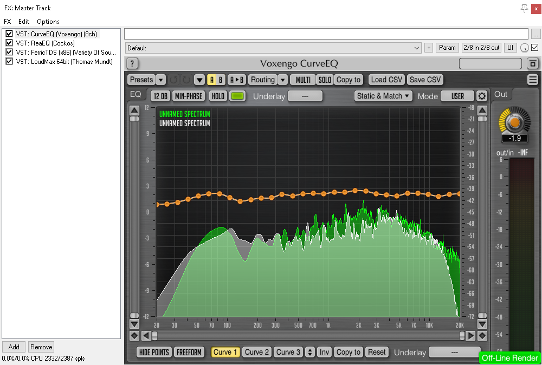Click the down arrow right of the spectrum graph
This screenshot has width=542, height=365.
(482, 324)
